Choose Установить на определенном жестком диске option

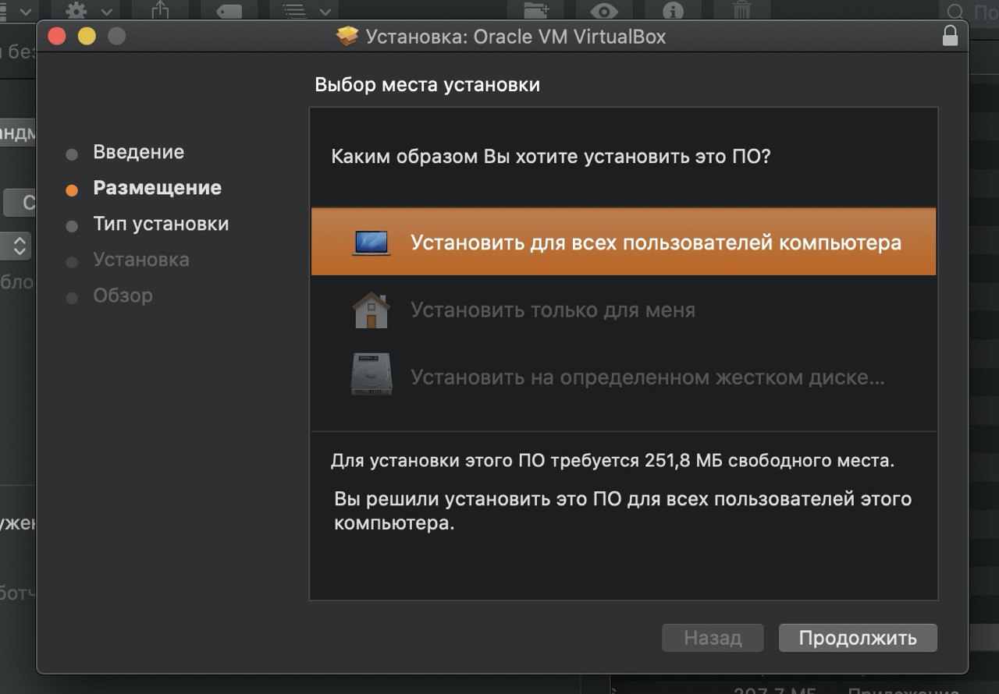(624, 377)
